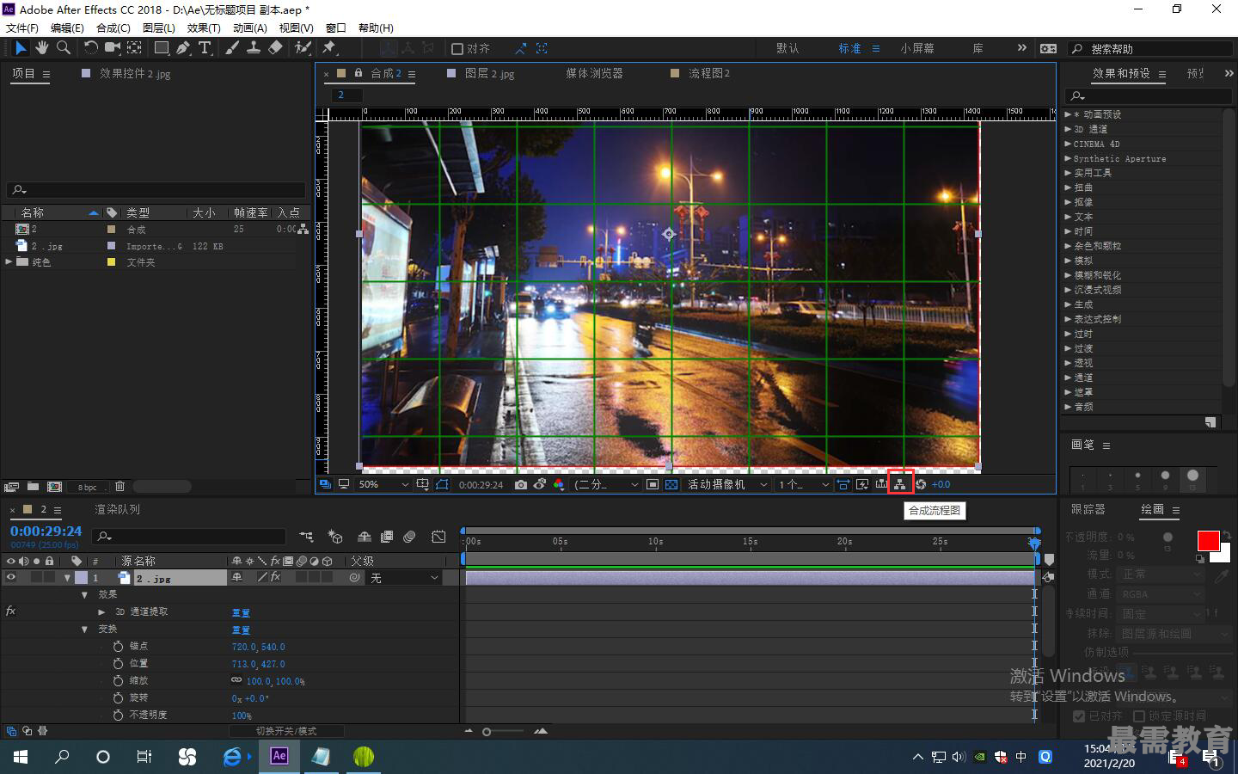Click the red foreground color swatch
The height and width of the screenshot is (774, 1238).
point(1208,541)
